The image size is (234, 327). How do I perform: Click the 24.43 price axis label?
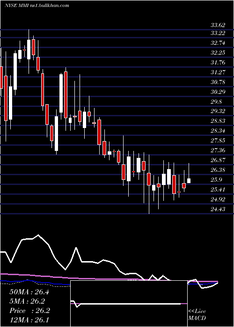pos(218,209)
